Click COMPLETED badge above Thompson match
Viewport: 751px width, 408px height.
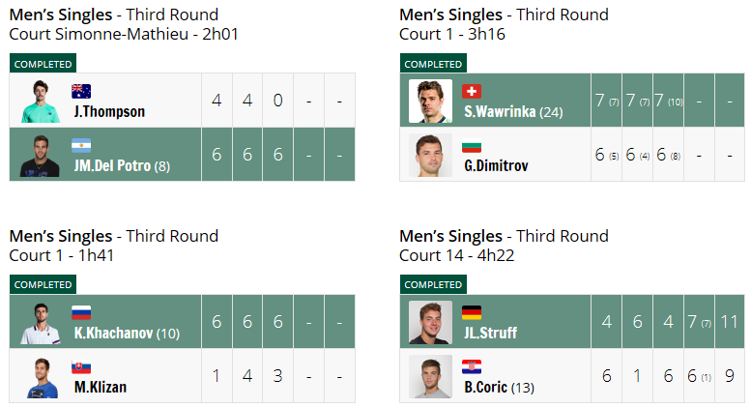tap(43, 64)
